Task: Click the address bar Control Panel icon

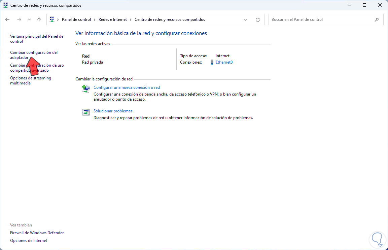Action: pyautogui.click(x=52, y=19)
